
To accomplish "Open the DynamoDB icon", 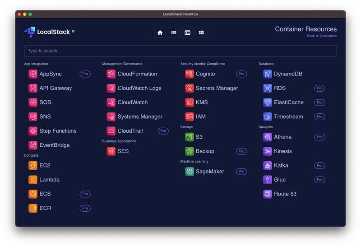I will coord(267,74).
